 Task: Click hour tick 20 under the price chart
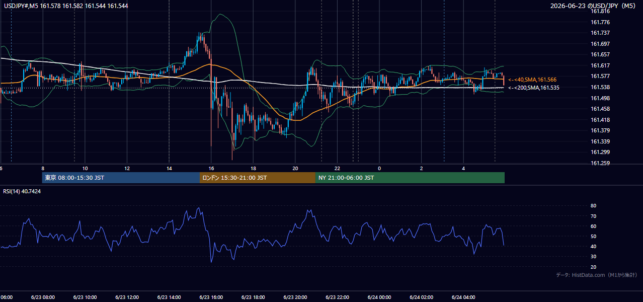pos(295,168)
